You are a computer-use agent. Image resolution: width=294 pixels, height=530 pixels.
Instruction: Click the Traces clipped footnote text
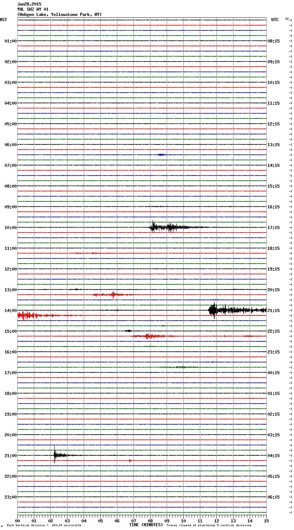[x=209, y=525]
